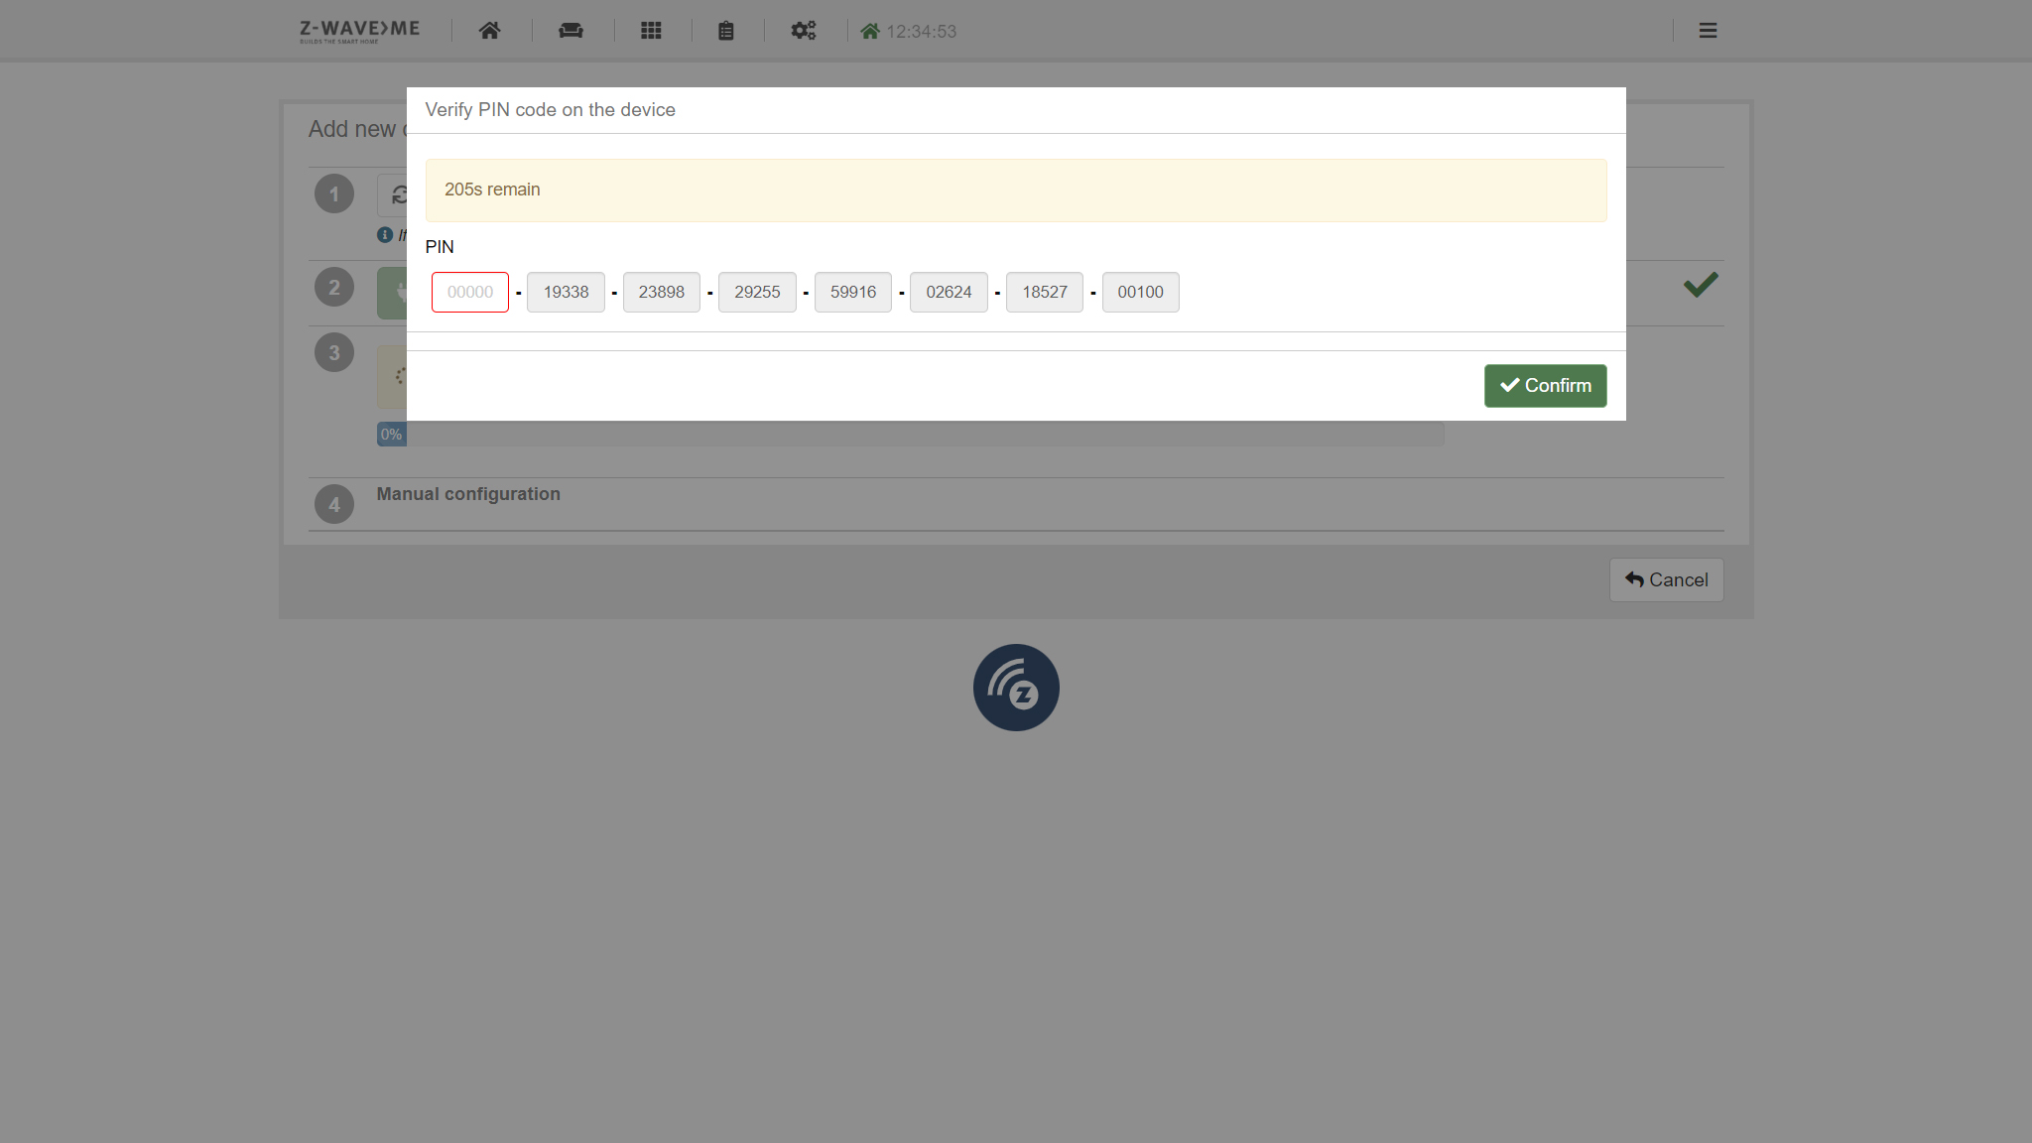Focus the first PIN field 00000
Viewport: 2032px width, 1143px height.
pyautogui.click(x=469, y=292)
